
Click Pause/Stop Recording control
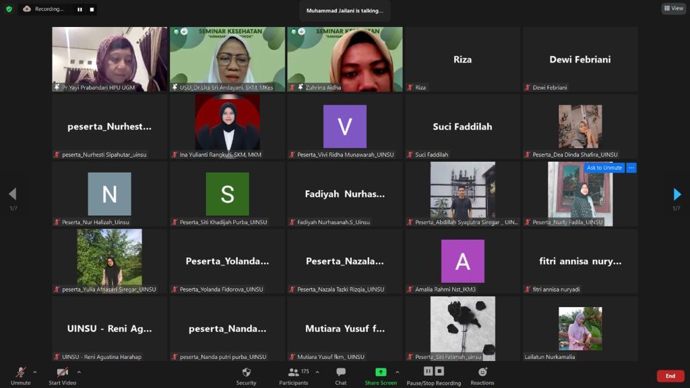pos(433,376)
